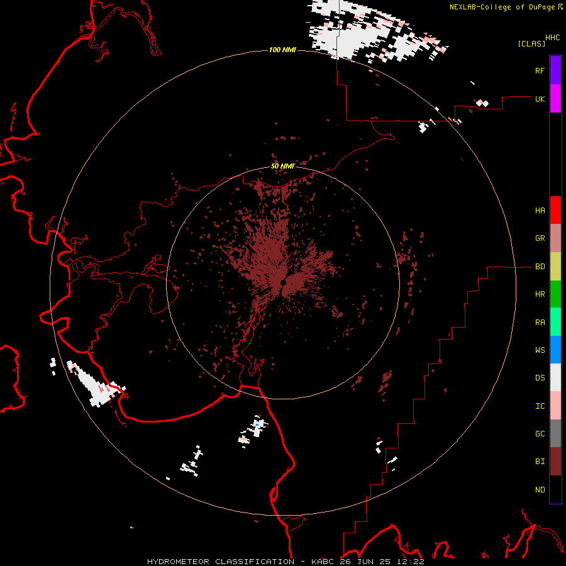The height and width of the screenshot is (566, 566).
Task: Click the HR legend label
Action: pyautogui.click(x=540, y=294)
